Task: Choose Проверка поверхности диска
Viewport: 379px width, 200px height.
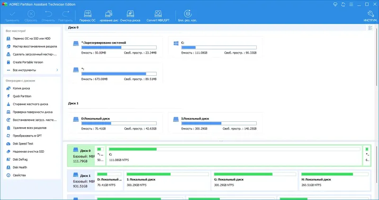Action: click(32, 112)
